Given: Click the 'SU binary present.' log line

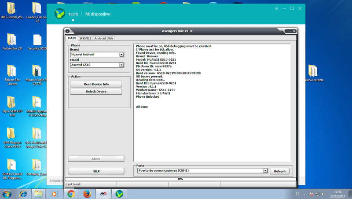Looking at the screenshot, I should coord(150,77).
